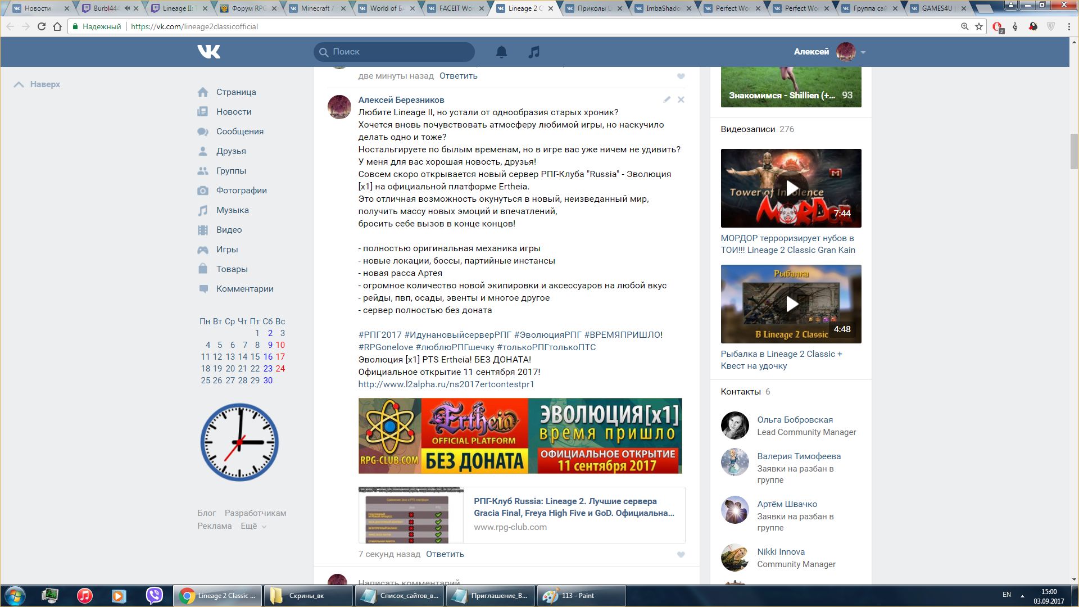Image resolution: width=1079 pixels, height=607 pixels.
Task: Open Windows Start button
Action: point(15,596)
